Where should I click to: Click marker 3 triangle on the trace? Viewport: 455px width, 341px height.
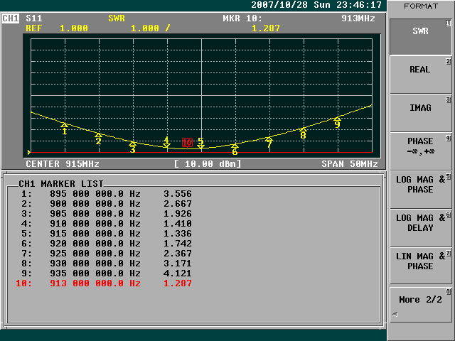click(x=133, y=144)
